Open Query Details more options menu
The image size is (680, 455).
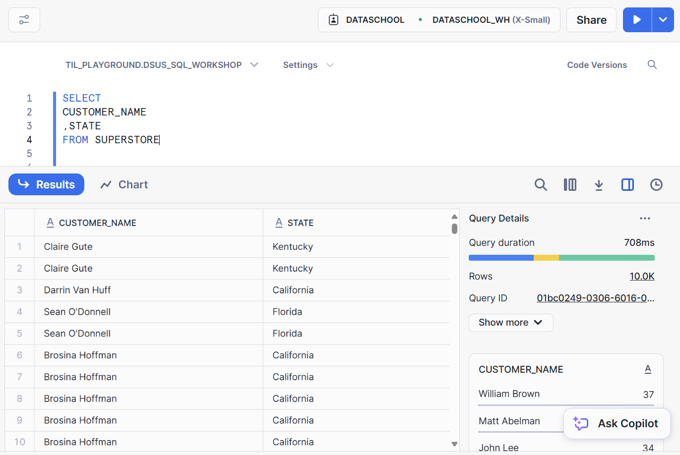[x=645, y=219]
